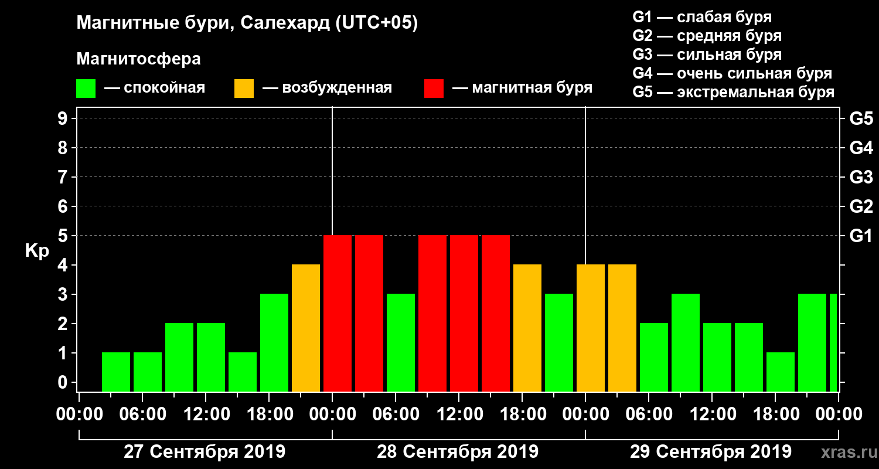This screenshot has height=469, width=879.
Task: Click the red bar above 12:00 on 28 September
Action: tap(464, 313)
